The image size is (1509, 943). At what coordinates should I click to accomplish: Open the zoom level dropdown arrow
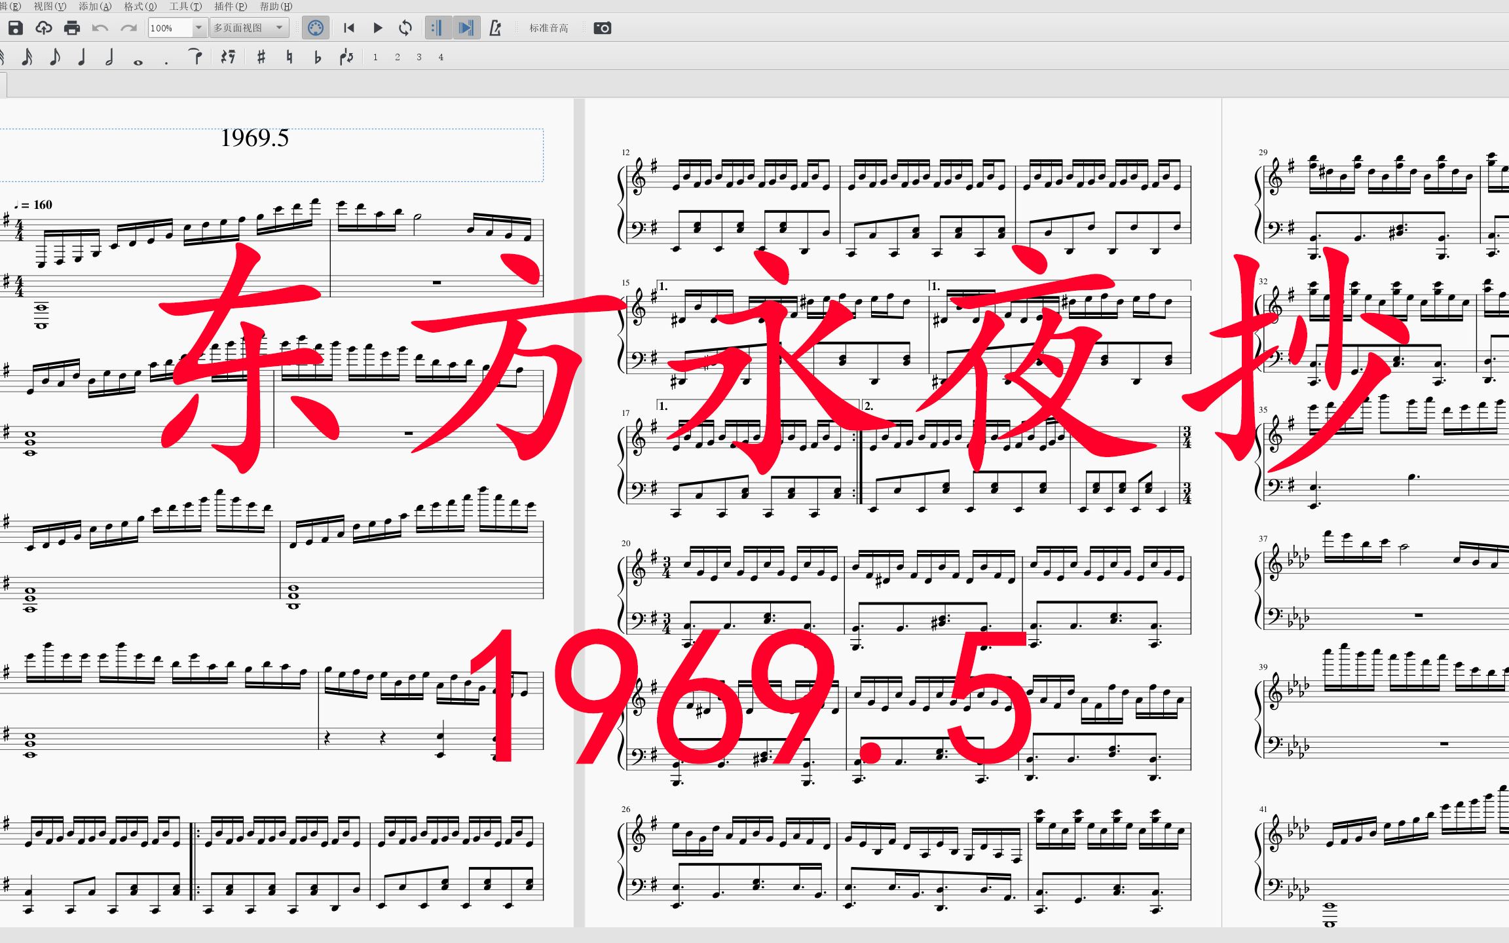click(199, 28)
